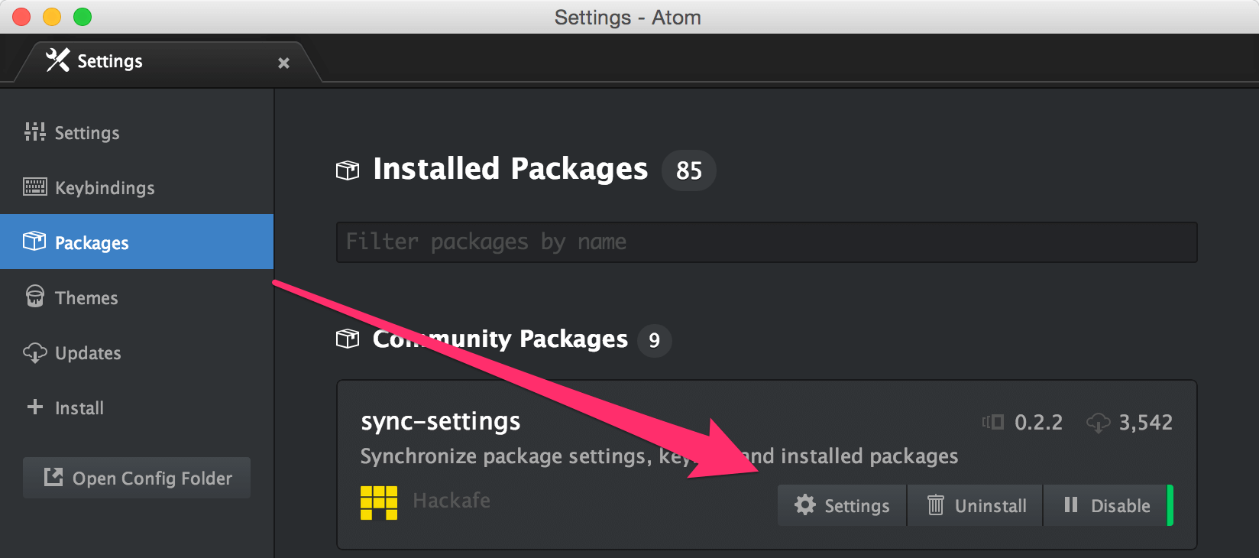
Task: Switch to the Themes section
Action: pyautogui.click(x=86, y=298)
